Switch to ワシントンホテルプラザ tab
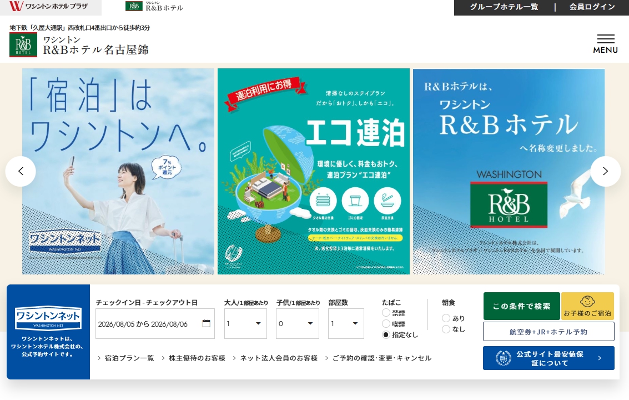629x400 pixels. (x=51, y=7)
